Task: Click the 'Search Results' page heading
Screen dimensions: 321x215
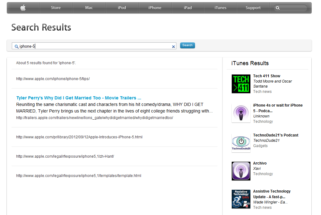Action: 41,27
